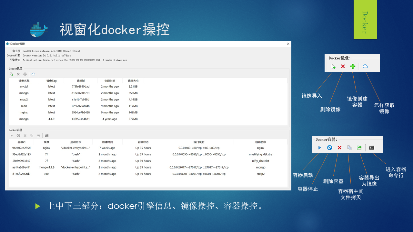413x232 pixels.
Task: Click enlarged blue cloud icon in Docker镜像 callout
Action: [x=365, y=66]
